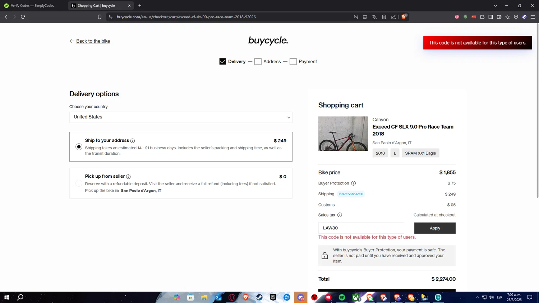The height and width of the screenshot is (303, 539).
Task: Click the 2018 year tag
Action: click(380, 153)
